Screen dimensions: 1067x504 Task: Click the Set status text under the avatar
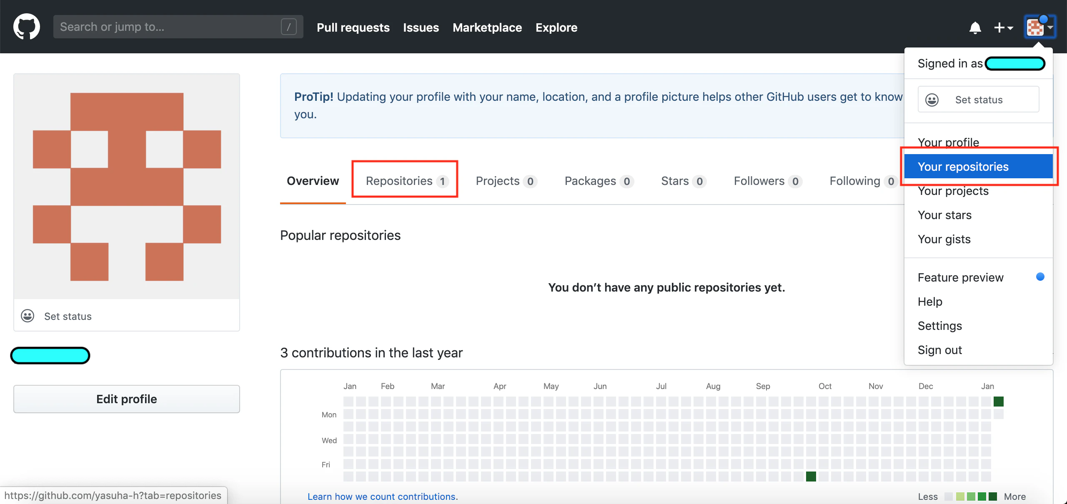tap(68, 316)
